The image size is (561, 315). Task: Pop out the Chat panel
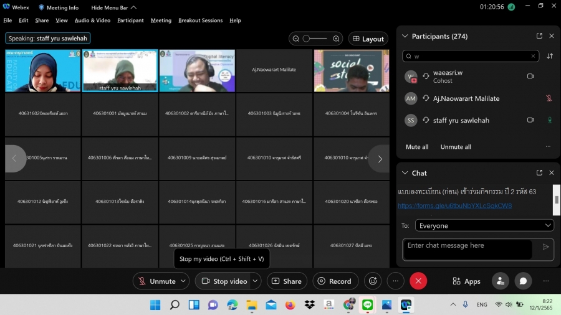539,172
